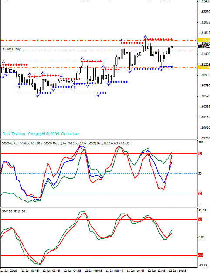The image size is (210, 273).
Task: Click the 81.03 scale maximum in SMI pane
Action: click(x=202, y=211)
